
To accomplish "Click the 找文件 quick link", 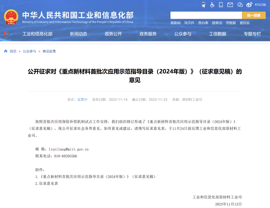I will click(189, 23).
